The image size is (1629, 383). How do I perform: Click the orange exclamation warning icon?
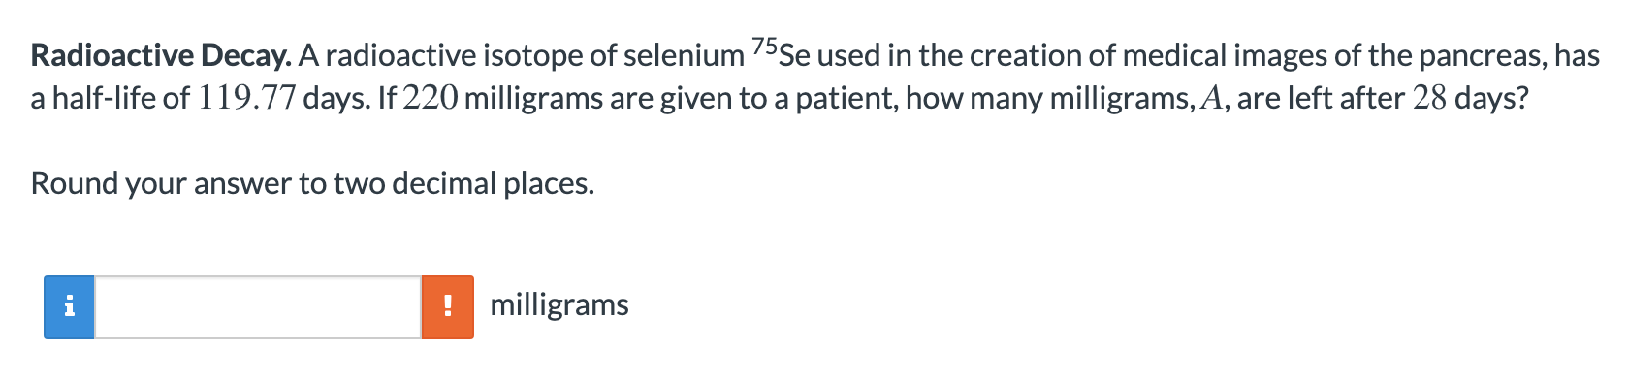click(447, 307)
